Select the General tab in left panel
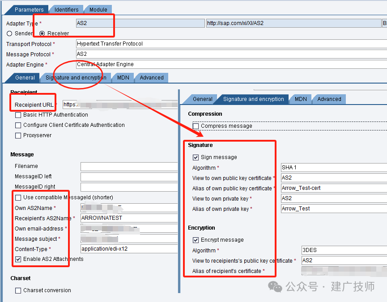The width and height of the screenshot is (387, 302). [25, 78]
